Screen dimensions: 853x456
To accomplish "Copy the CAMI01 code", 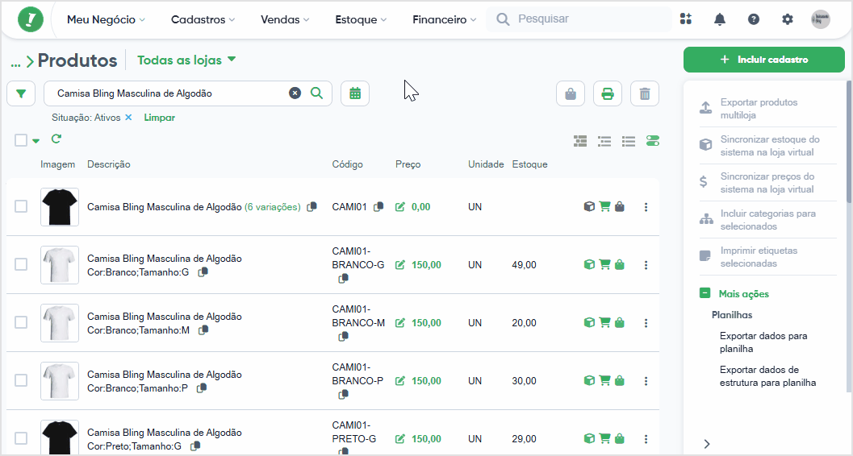I will (378, 207).
